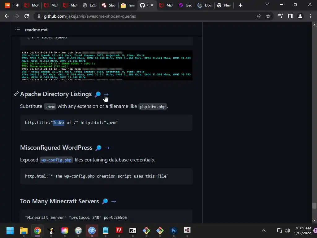This screenshot has height=238, width=317.
Task: Open the notepad app in taskbar
Action: pyautogui.click(x=105, y=231)
